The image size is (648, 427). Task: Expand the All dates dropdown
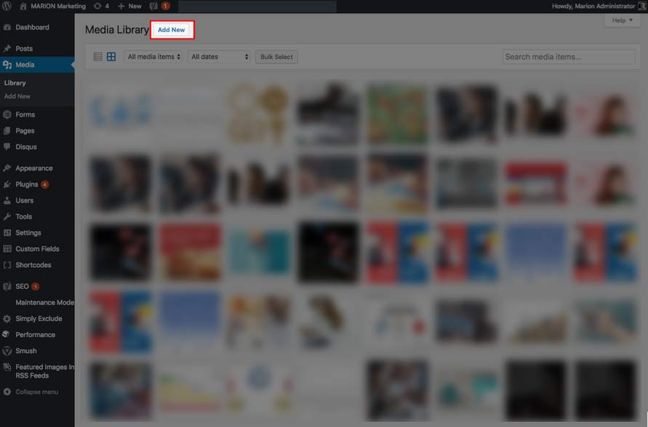pyautogui.click(x=219, y=57)
